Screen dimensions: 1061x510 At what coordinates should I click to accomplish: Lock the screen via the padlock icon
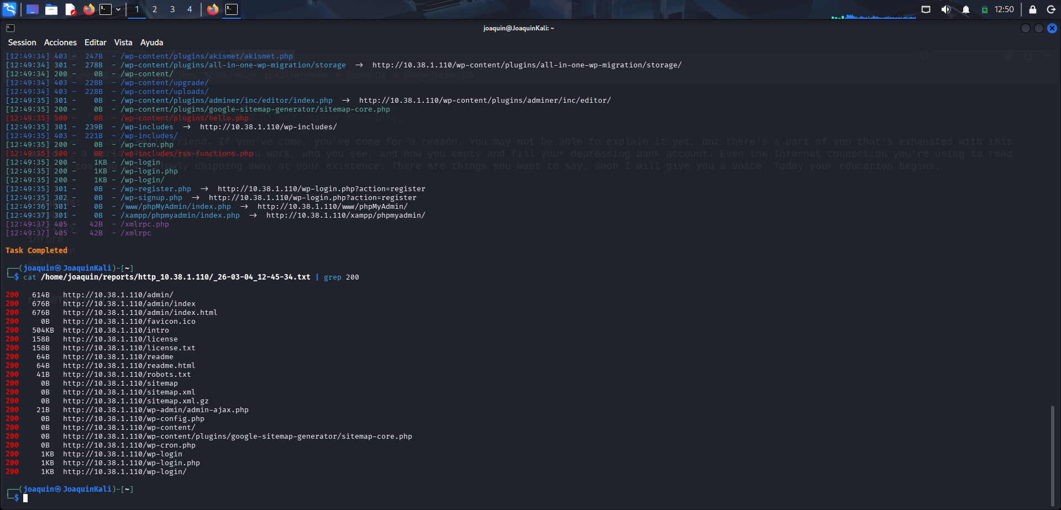(x=1031, y=9)
